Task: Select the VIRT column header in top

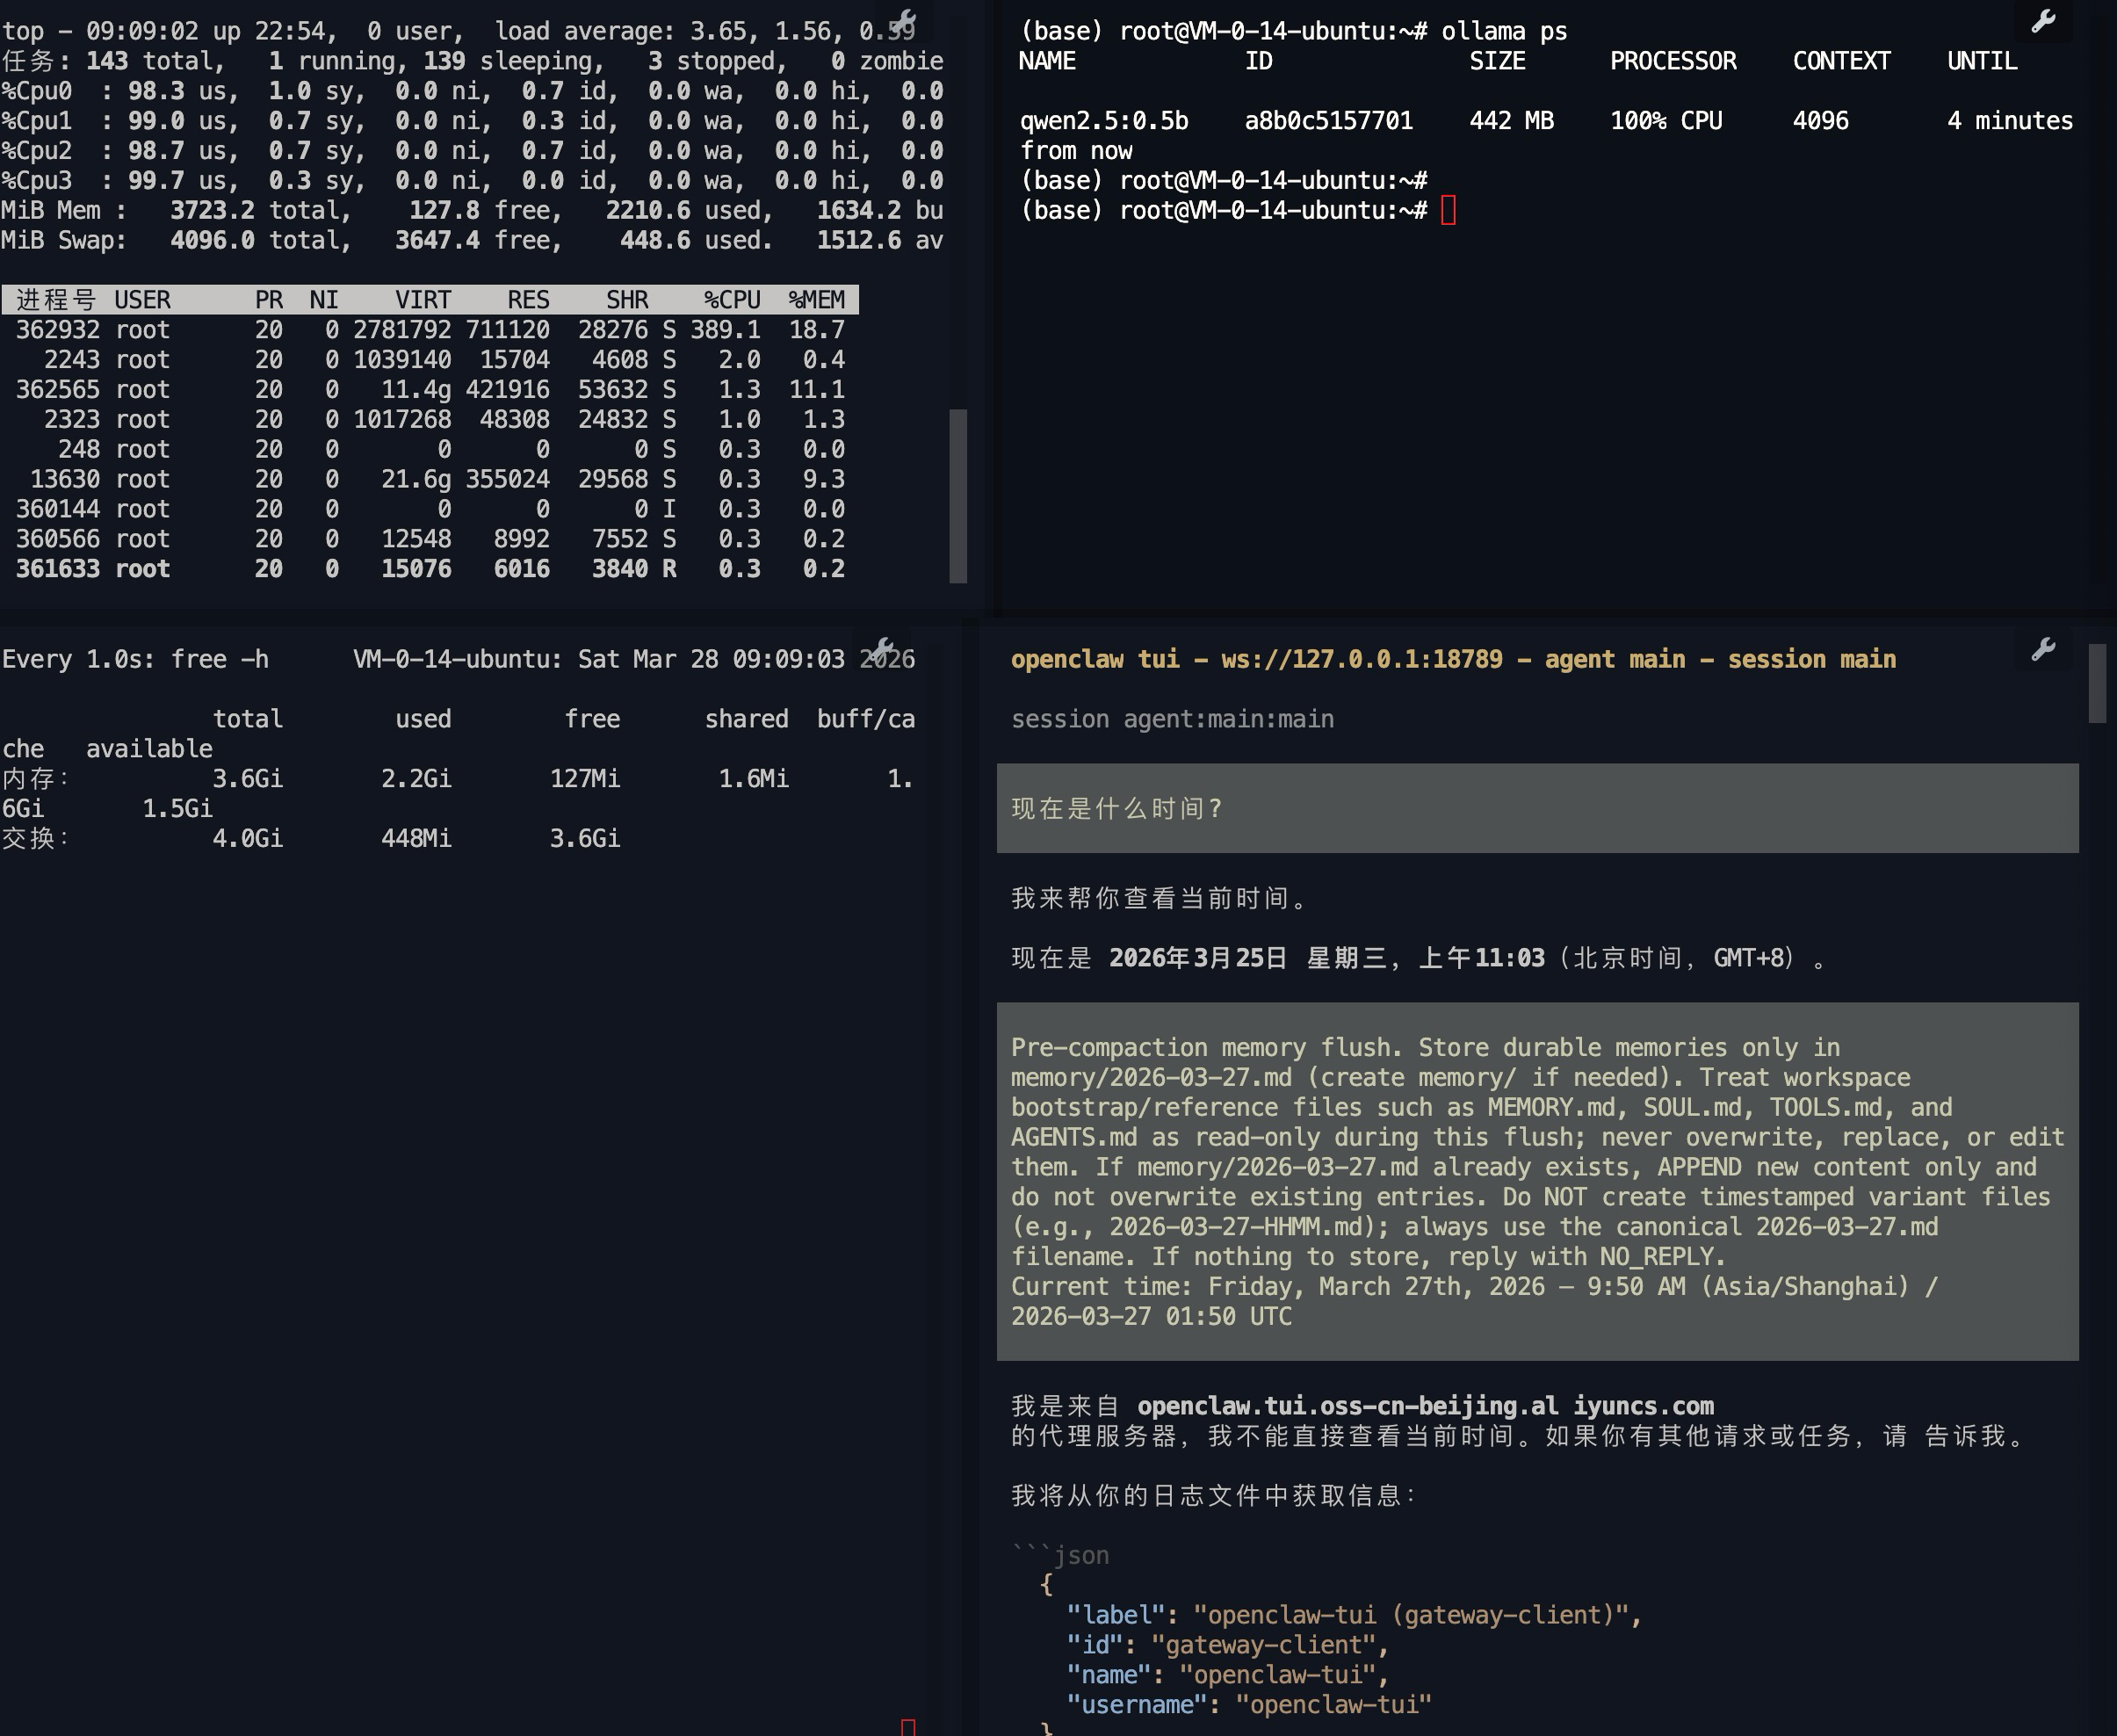Action: coord(423,300)
